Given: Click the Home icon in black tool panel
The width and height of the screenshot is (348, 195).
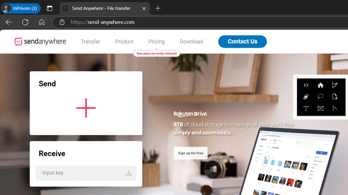Looking at the screenshot, I should tap(320, 85).
